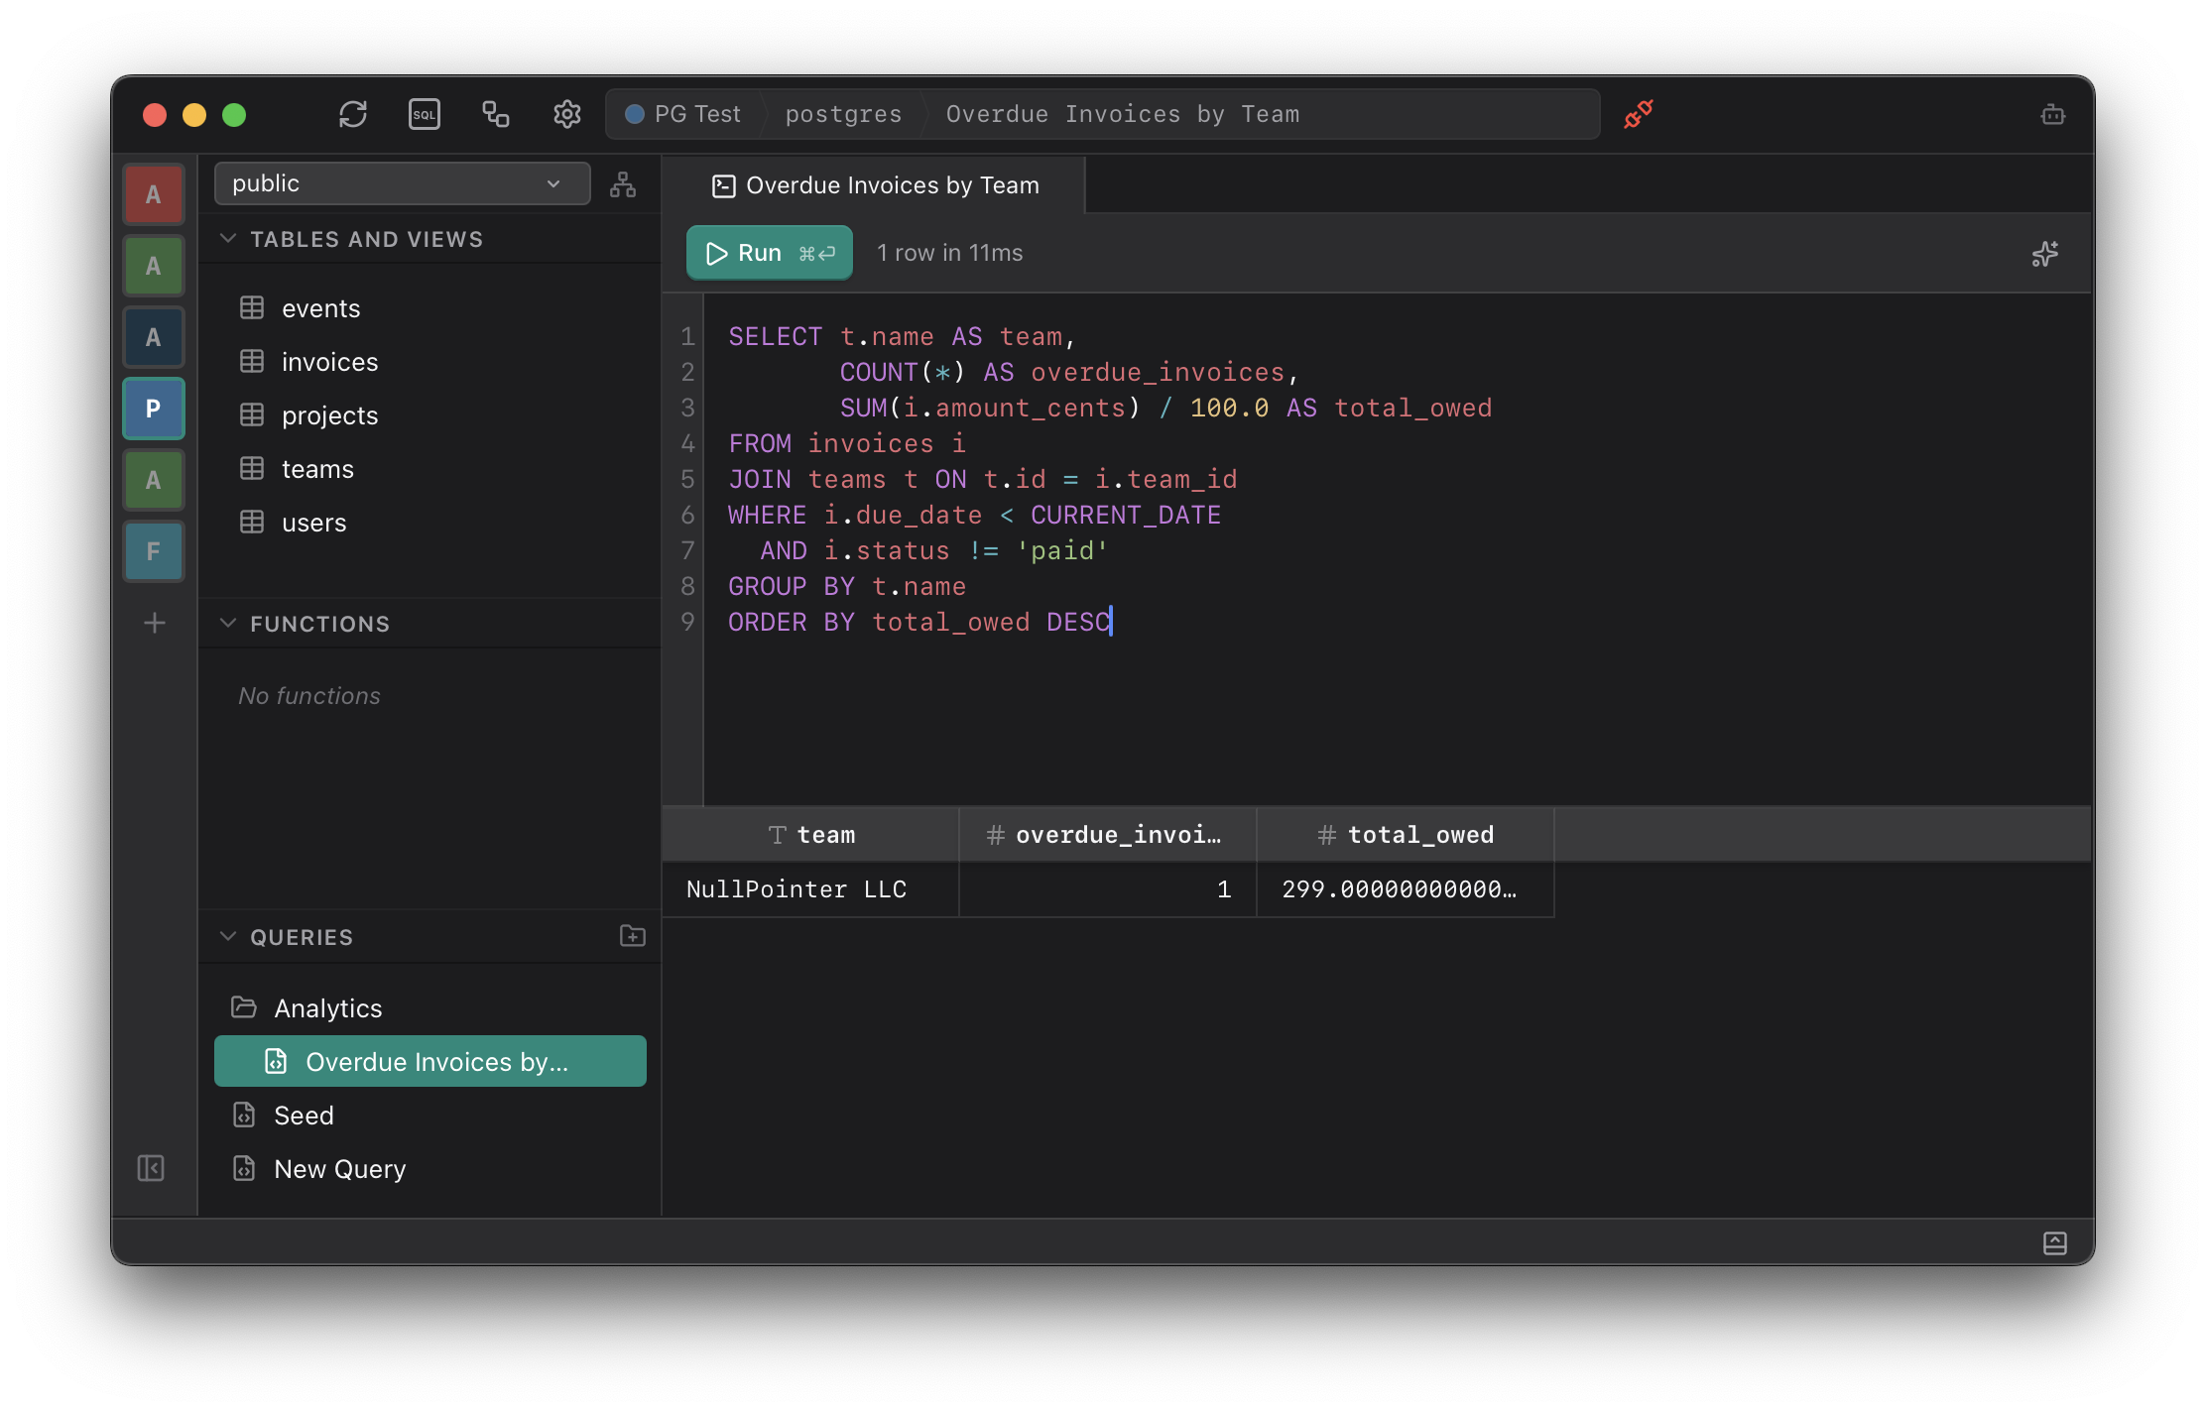Open the AI assistant robot icon top right
The image size is (2206, 1412).
(2052, 114)
